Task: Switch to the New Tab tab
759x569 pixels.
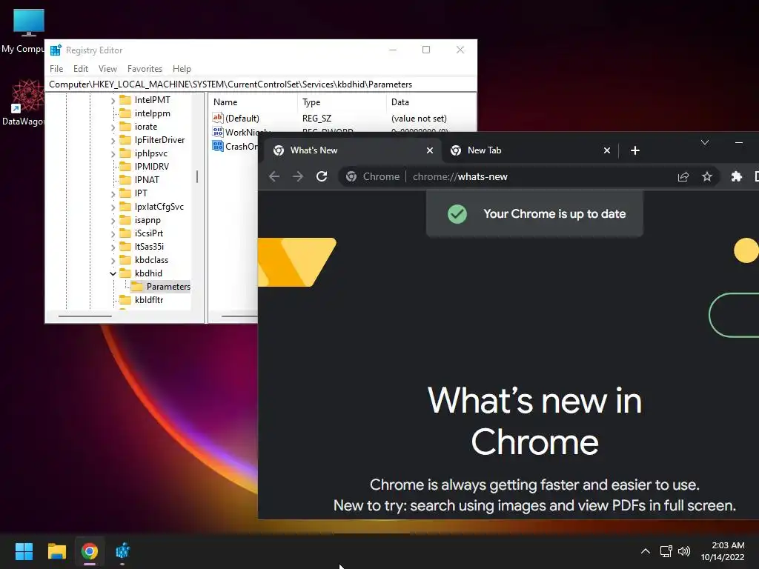Action: click(530, 150)
